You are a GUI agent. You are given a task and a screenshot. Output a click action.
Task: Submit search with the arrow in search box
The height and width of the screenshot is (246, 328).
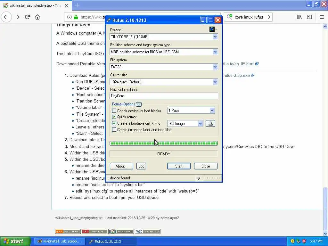[x=268, y=17]
